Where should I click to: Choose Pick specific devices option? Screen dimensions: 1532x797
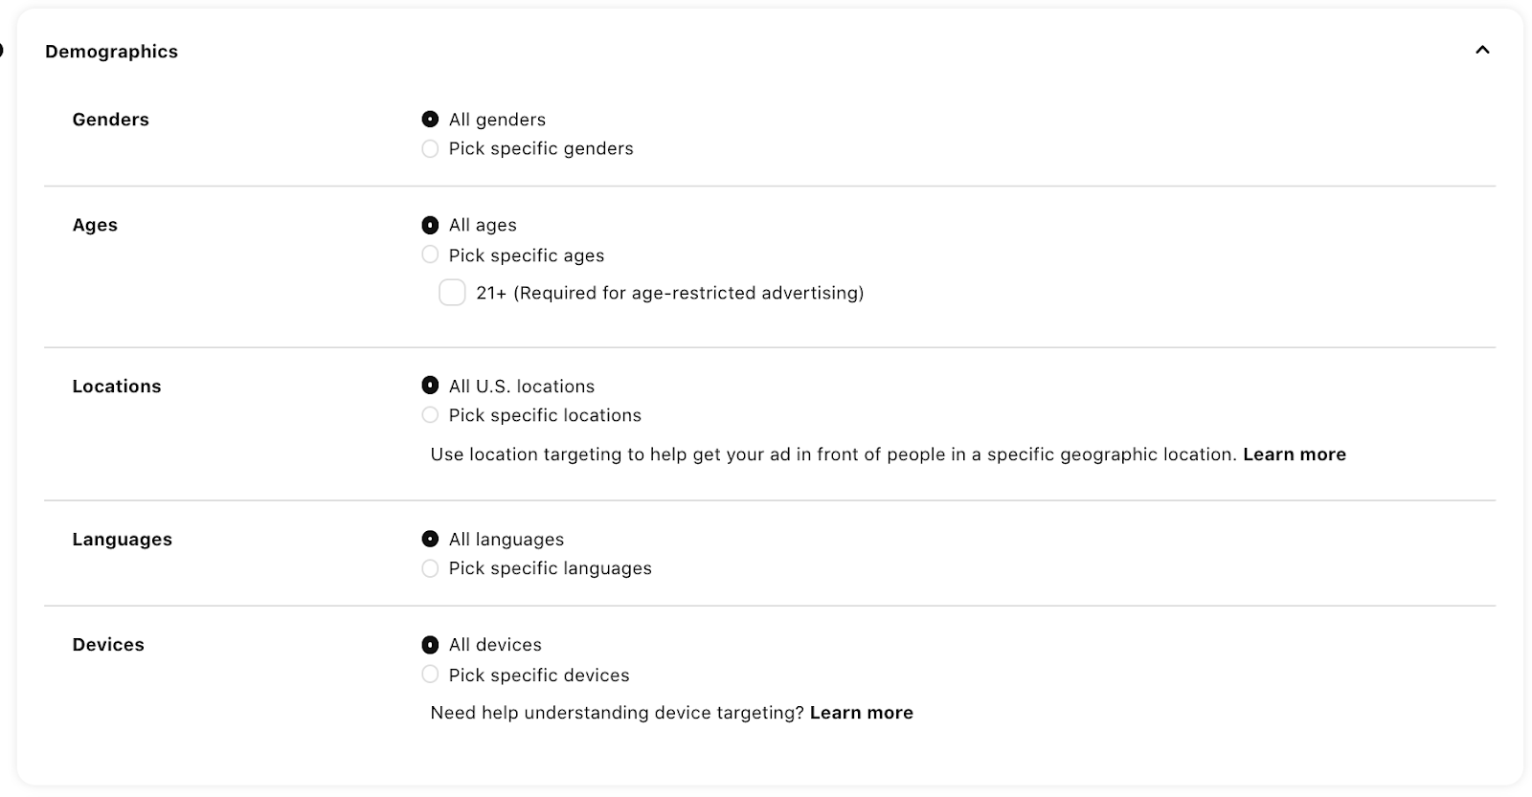430,675
